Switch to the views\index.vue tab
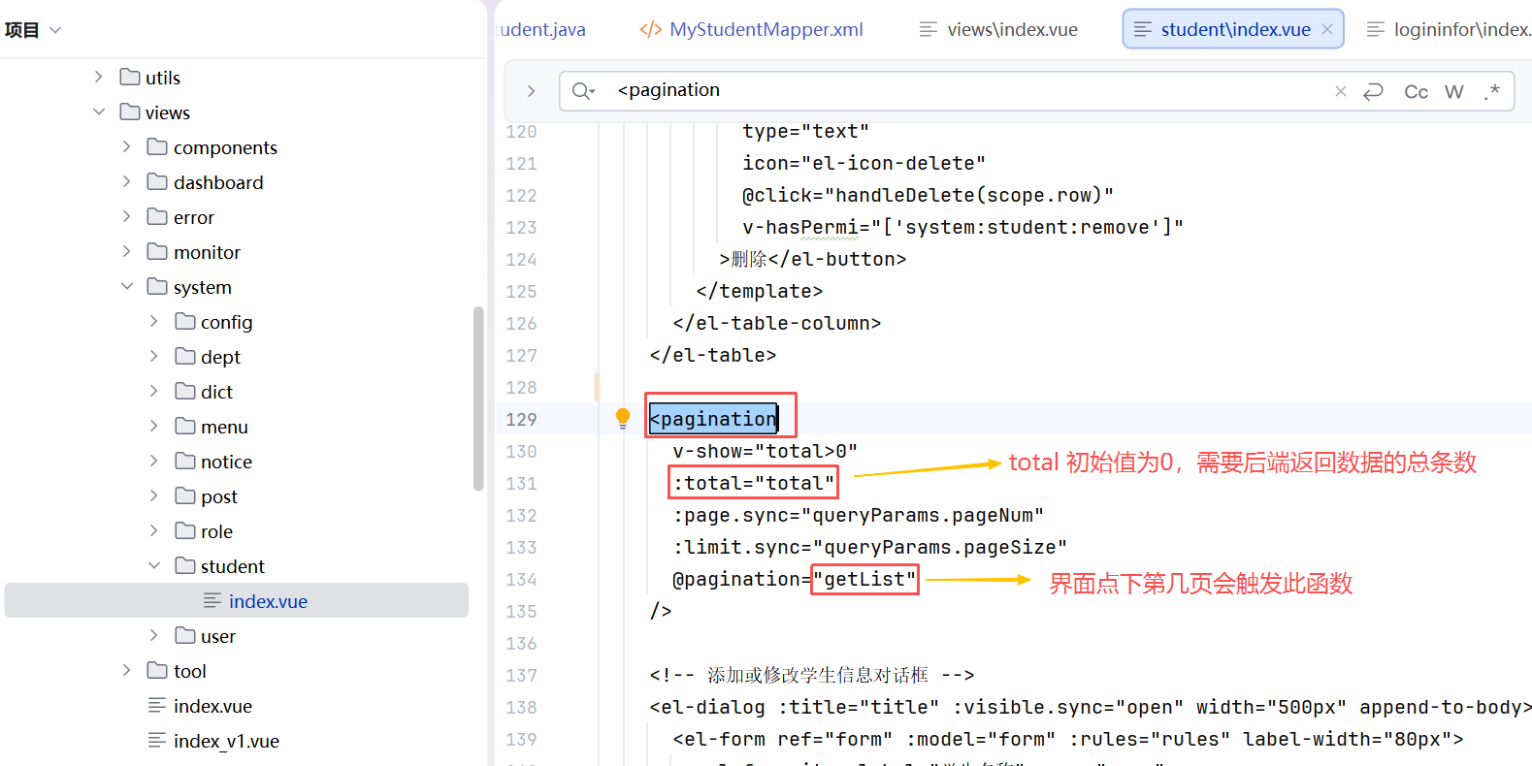Screen dimensions: 1532x766 pyautogui.click(x=998, y=29)
